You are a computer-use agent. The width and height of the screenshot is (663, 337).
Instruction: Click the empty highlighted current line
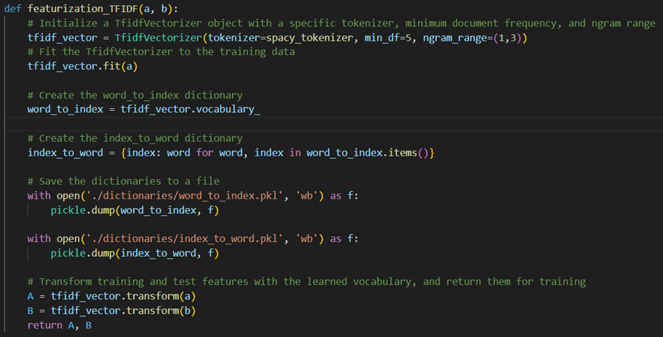332,124
